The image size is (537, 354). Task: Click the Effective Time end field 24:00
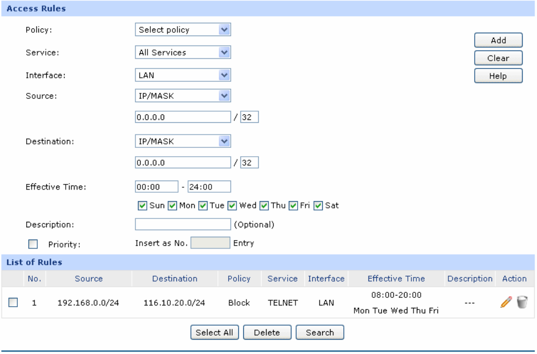209,187
